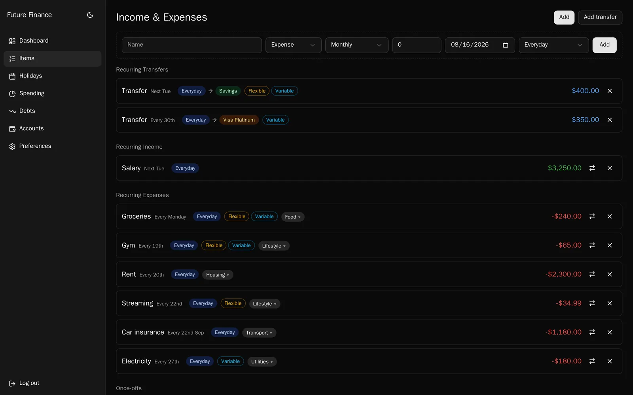Click Savings tag on first transfer
Screen dimensions: 633x395
228,91
